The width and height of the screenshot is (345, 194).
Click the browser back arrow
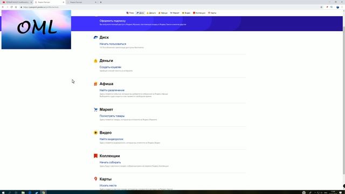point(3,7)
